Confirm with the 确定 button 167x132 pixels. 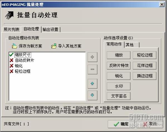point(121,124)
